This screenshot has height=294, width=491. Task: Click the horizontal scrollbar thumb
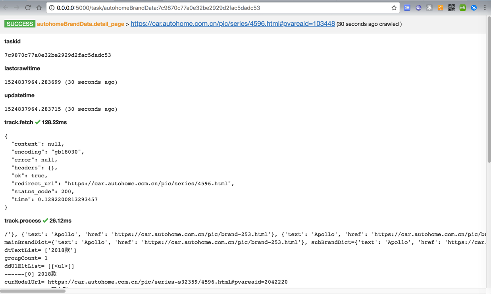click(33, 291)
